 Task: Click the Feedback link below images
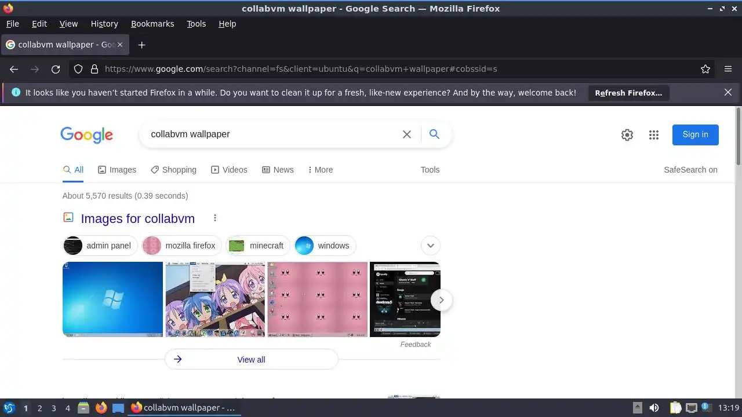[x=416, y=344]
